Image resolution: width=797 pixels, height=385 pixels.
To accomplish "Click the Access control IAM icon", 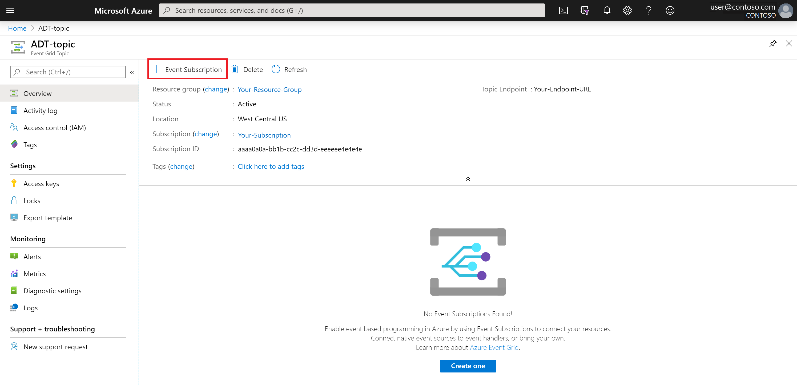I will pyautogui.click(x=13, y=127).
